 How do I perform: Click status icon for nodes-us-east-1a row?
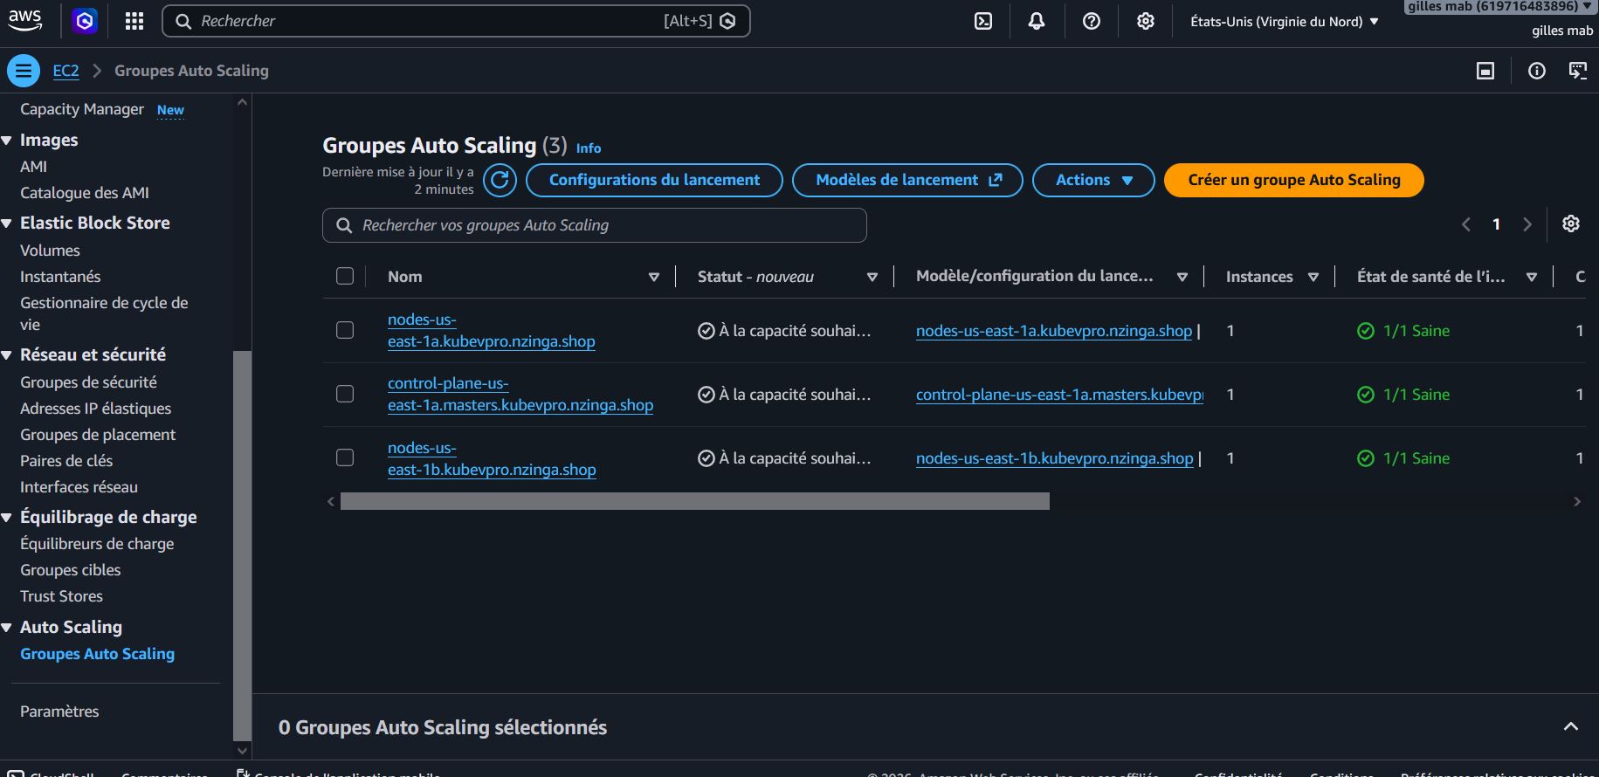706,331
